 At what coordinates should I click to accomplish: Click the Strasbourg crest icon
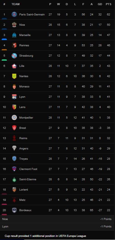[x=14, y=55]
